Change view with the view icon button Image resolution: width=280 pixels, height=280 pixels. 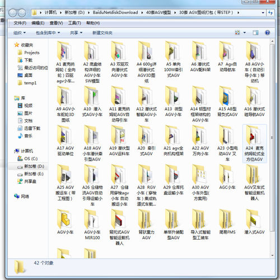coord(237,33)
